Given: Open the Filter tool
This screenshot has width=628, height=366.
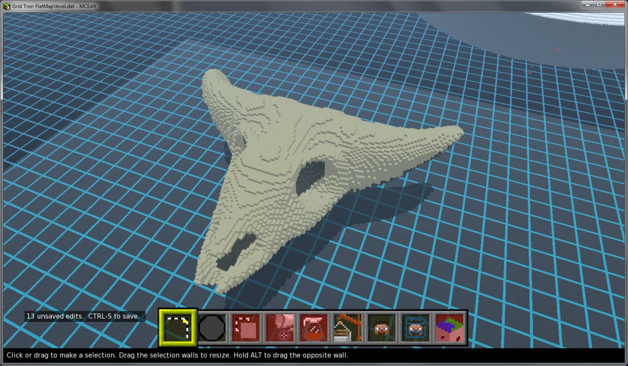Looking at the screenshot, I should click(314, 327).
